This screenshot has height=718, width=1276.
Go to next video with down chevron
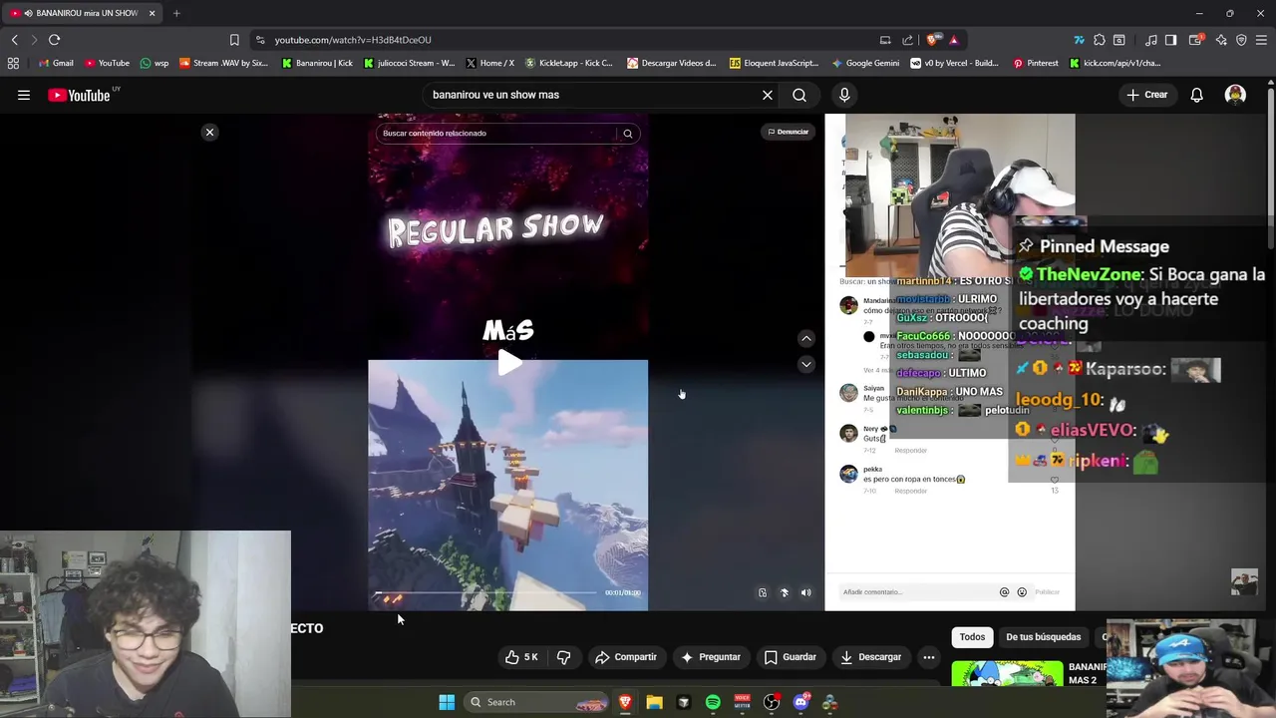805,364
